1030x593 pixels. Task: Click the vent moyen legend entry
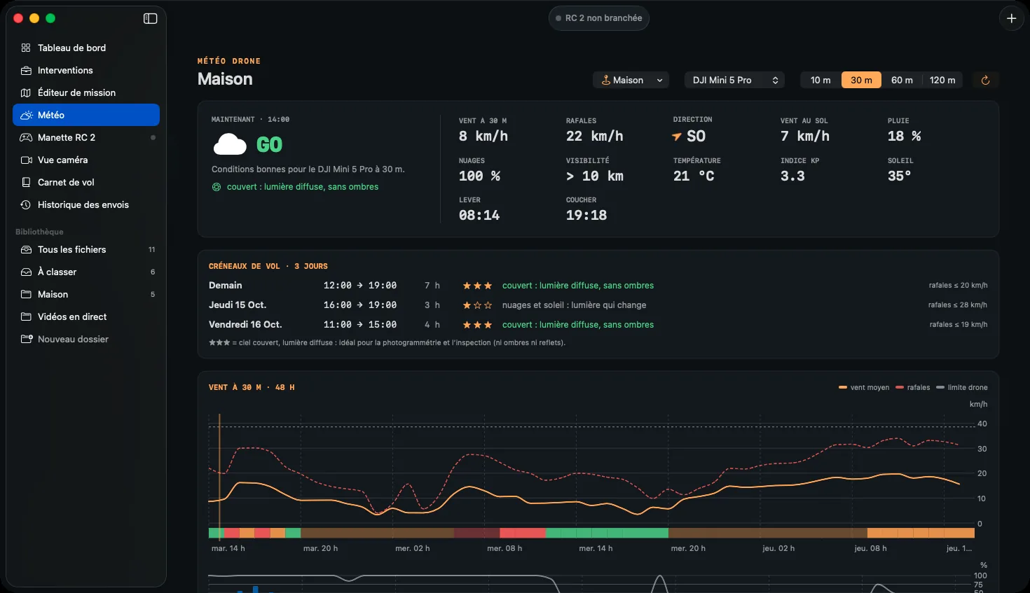point(864,387)
